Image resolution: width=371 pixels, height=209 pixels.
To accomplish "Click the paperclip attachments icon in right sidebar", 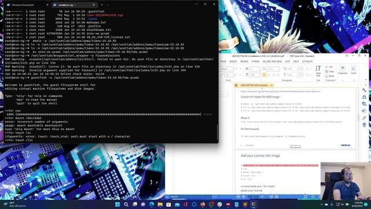I will click(364, 118).
